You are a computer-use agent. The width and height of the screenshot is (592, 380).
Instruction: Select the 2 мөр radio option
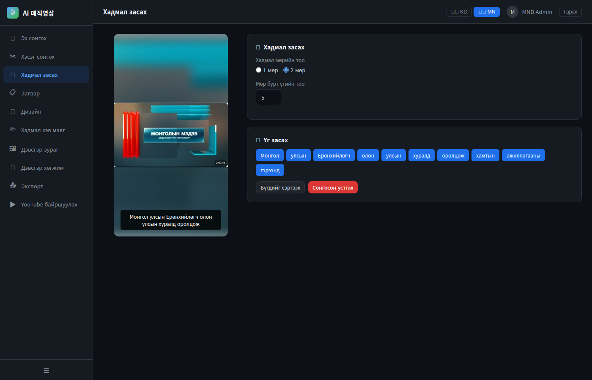tap(286, 70)
